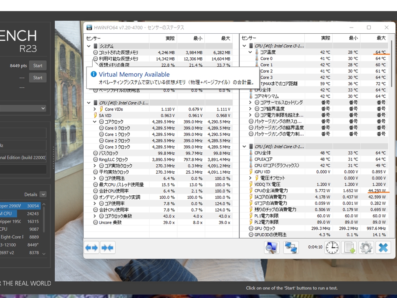Click the clock icon beside Ring/LLC クロック

click(x=95, y=159)
